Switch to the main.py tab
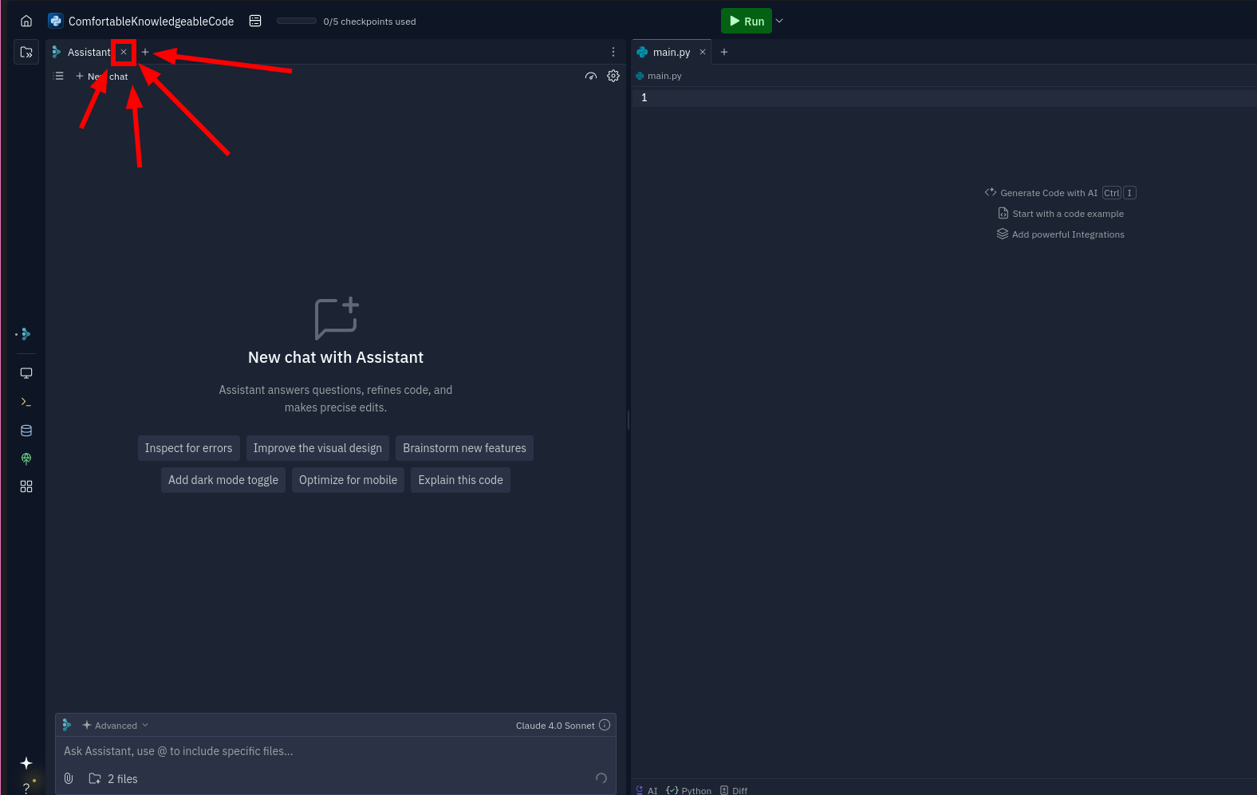This screenshot has width=1257, height=795. tap(671, 53)
